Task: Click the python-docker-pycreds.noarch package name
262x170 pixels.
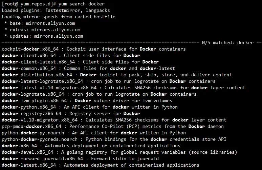Action: (x=39, y=139)
